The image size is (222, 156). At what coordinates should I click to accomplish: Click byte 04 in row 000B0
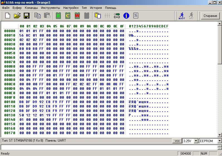tap(28, 80)
